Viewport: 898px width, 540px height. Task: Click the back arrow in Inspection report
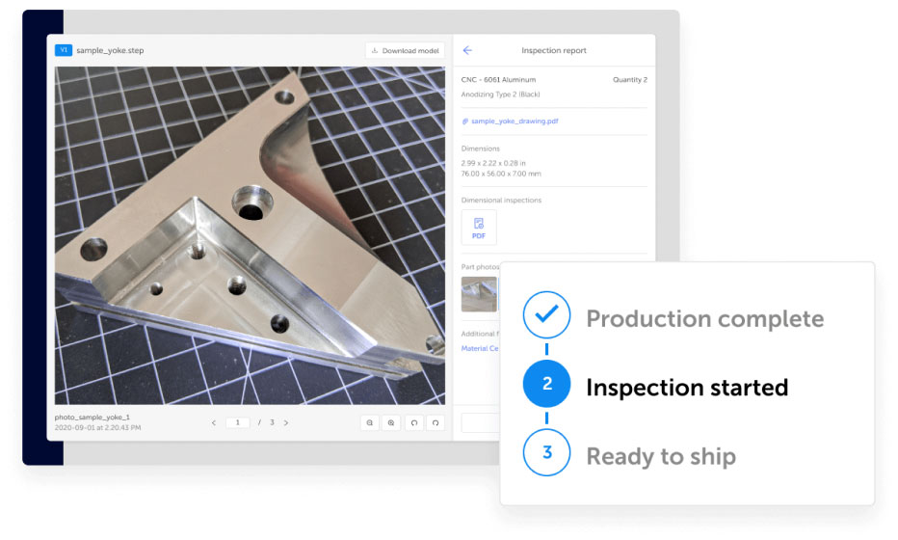pyautogui.click(x=467, y=50)
